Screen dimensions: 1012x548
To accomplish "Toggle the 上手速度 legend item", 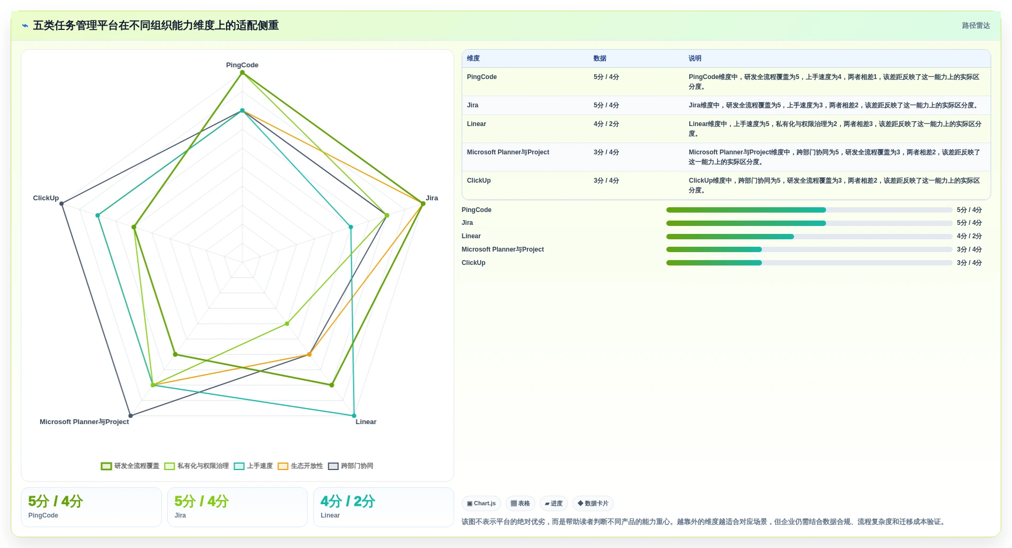I will point(253,466).
